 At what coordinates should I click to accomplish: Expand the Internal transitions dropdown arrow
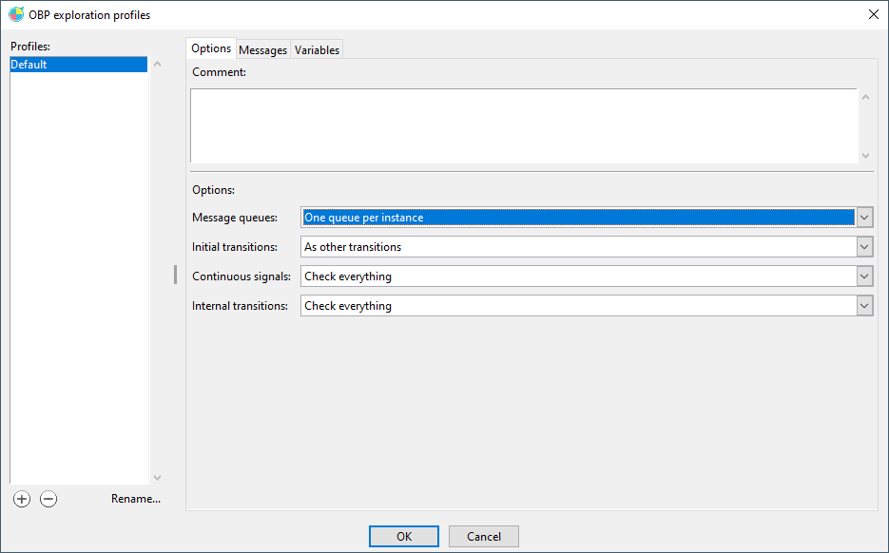[x=864, y=306]
